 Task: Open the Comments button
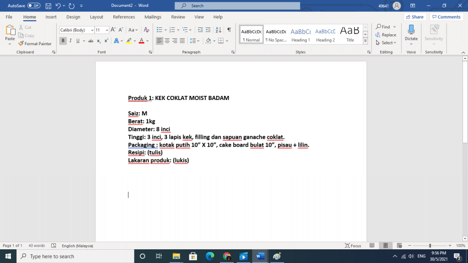click(x=447, y=17)
